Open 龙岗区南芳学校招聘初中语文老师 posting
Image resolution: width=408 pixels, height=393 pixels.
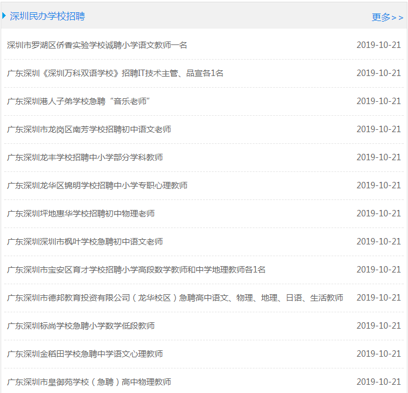89,129
